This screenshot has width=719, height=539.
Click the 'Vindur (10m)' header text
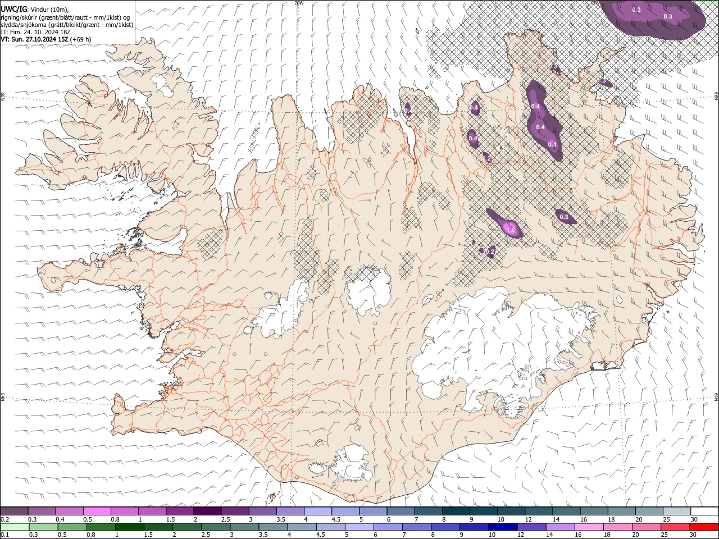point(49,8)
